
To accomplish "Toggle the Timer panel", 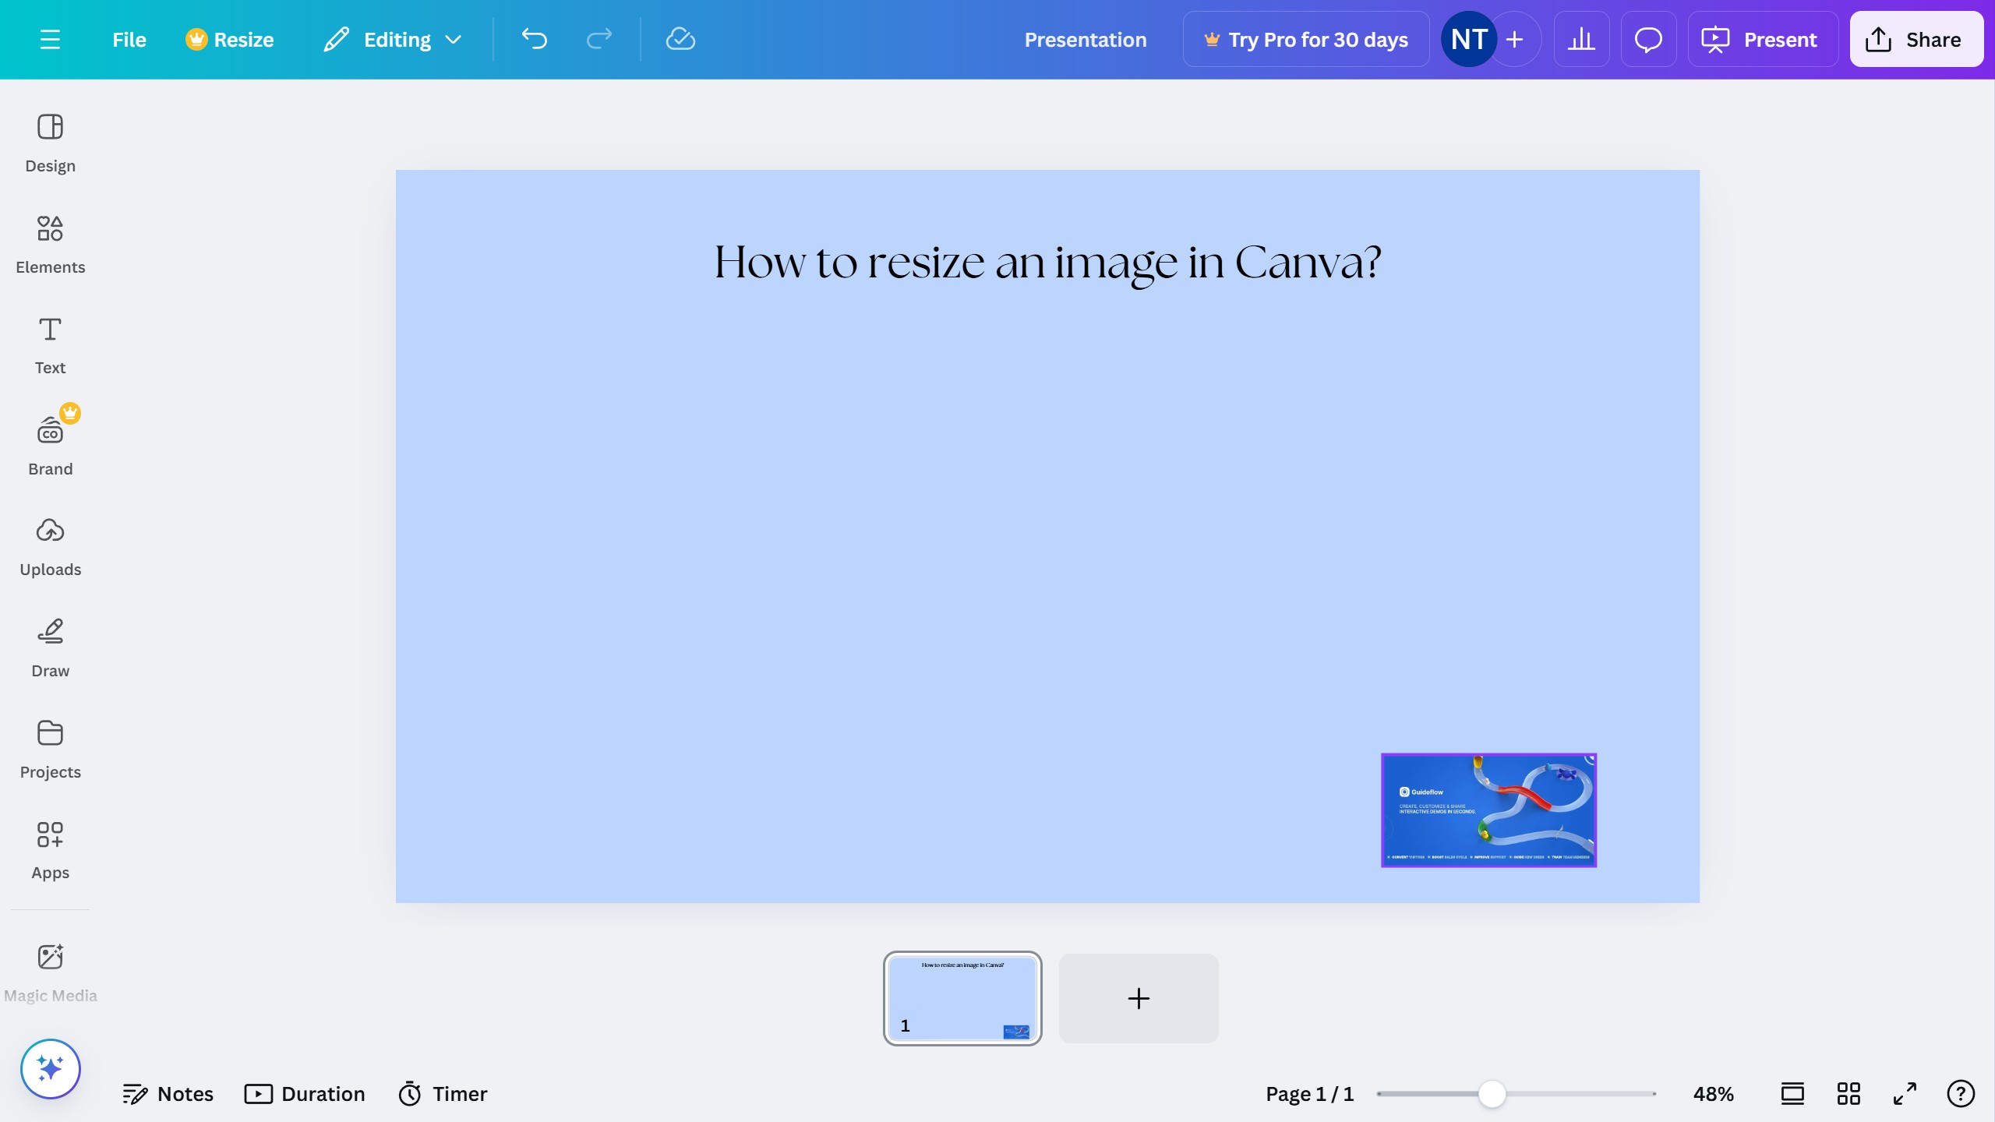I will pos(441,1093).
